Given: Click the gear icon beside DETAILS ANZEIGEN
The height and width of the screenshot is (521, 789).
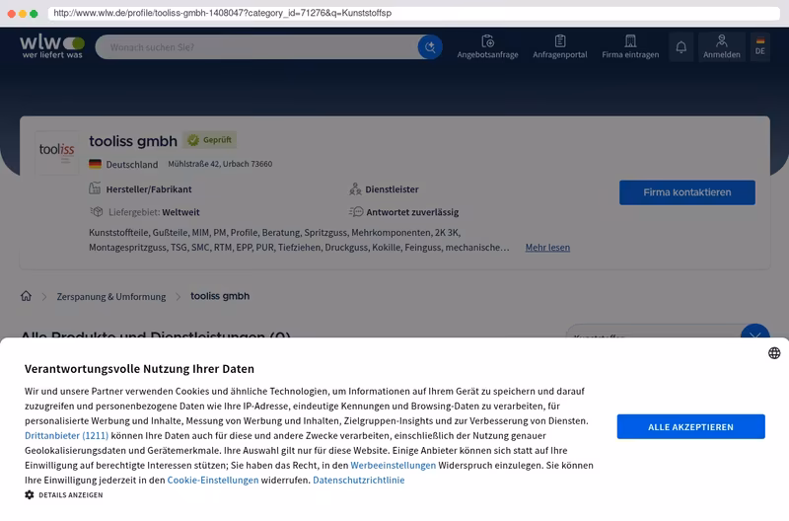Looking at the screenshot, I should pyautogui.click(x=30, y=494).
